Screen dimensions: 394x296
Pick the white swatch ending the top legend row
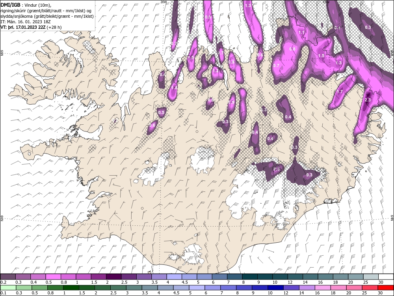click(386, 277)
